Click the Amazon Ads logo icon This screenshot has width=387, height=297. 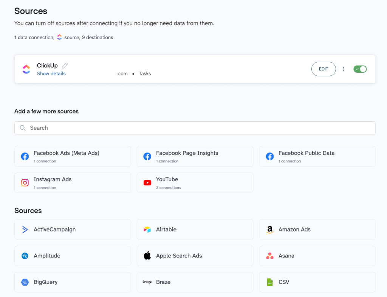pos(270,230)
